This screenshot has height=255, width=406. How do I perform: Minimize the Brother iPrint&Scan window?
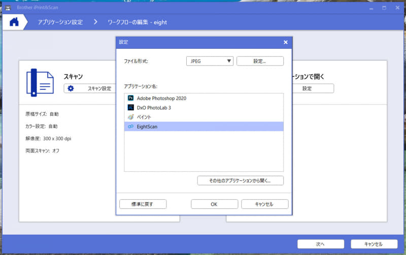371,8
